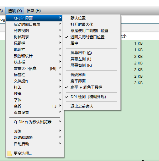
Task: Click the 更多选项... entry
Action: click(34, 153)
